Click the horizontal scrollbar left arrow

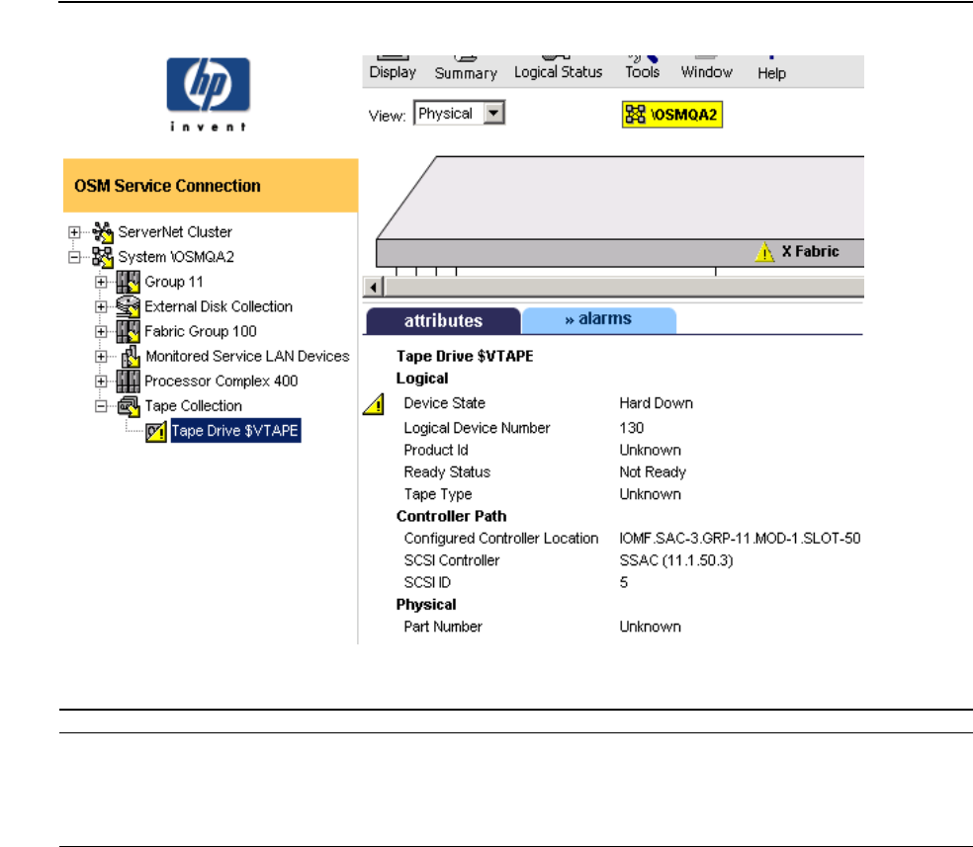tap(375, 287)
